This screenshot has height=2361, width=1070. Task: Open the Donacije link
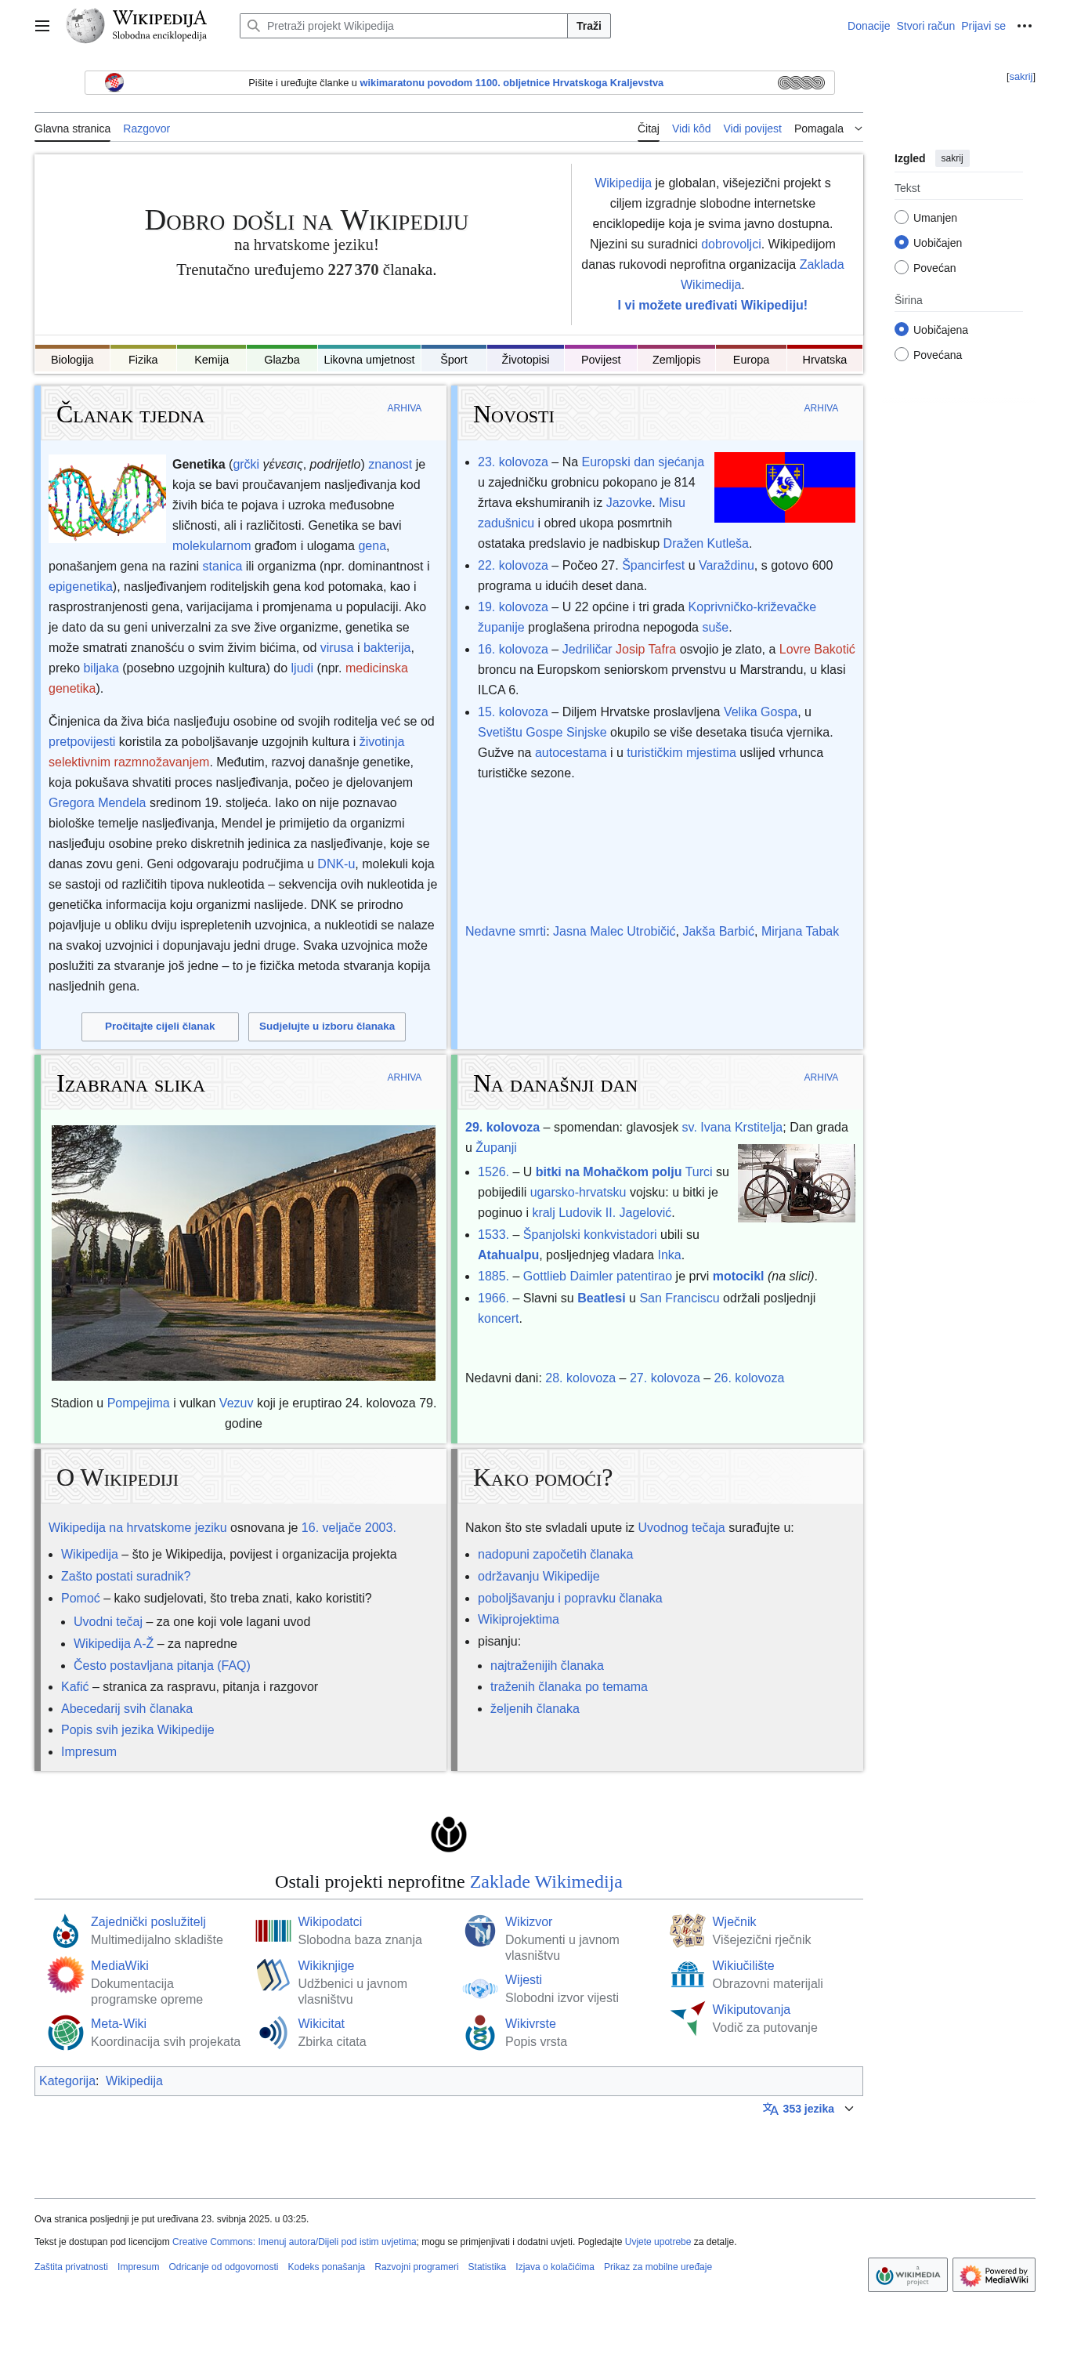coord(869,26)
